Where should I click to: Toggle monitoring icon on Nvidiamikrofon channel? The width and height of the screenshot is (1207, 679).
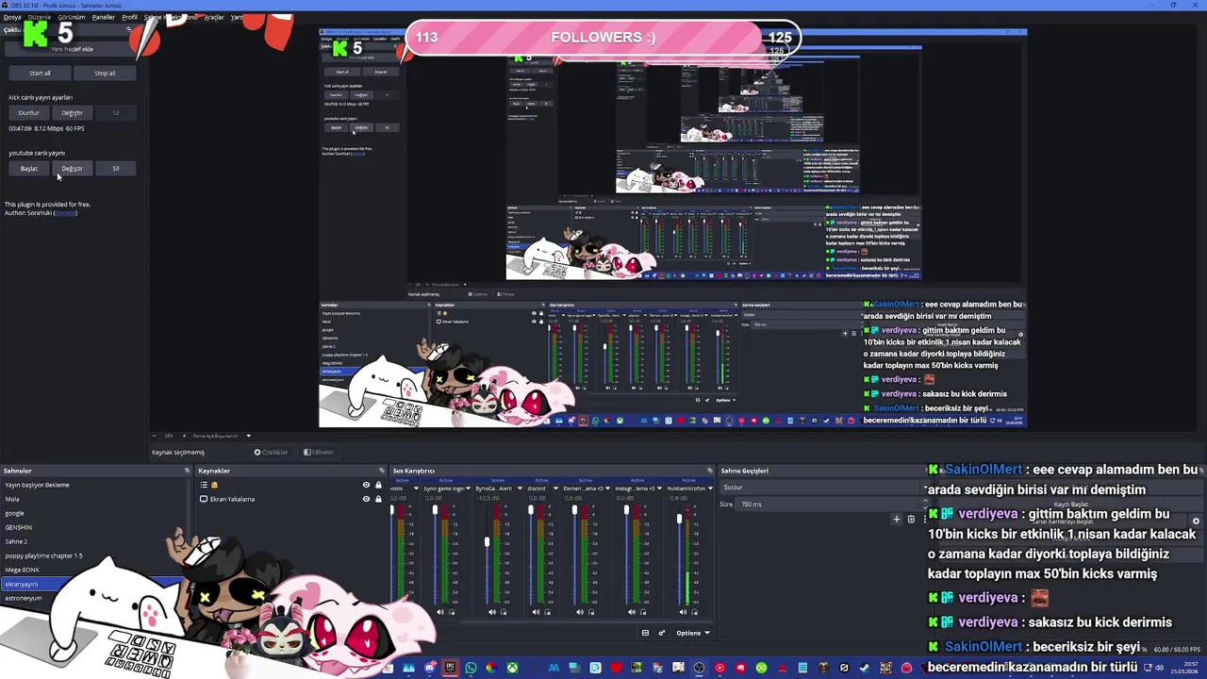click(x=694, y=612)
